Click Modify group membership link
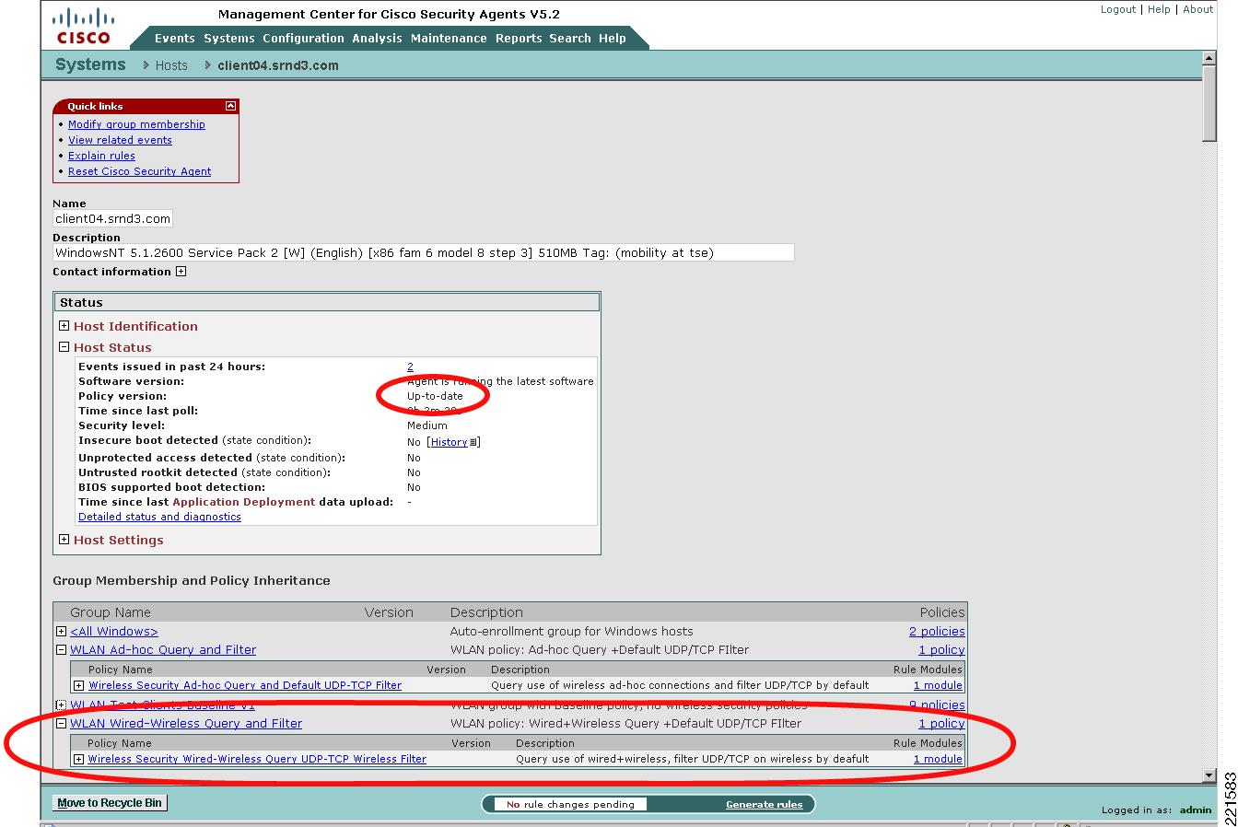Viewport: 1238px width, 827px height. (x=136, y=124)
